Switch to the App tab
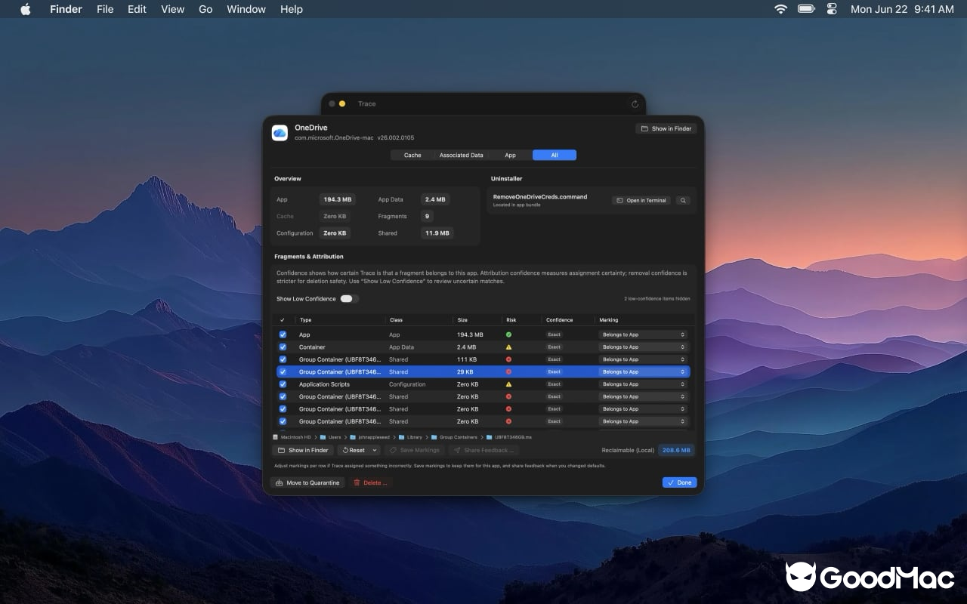Viewport: 967px width, 604px height. 510,155
